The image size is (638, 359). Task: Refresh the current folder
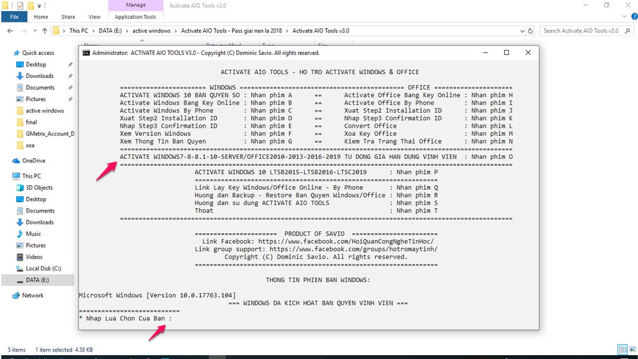530,31
